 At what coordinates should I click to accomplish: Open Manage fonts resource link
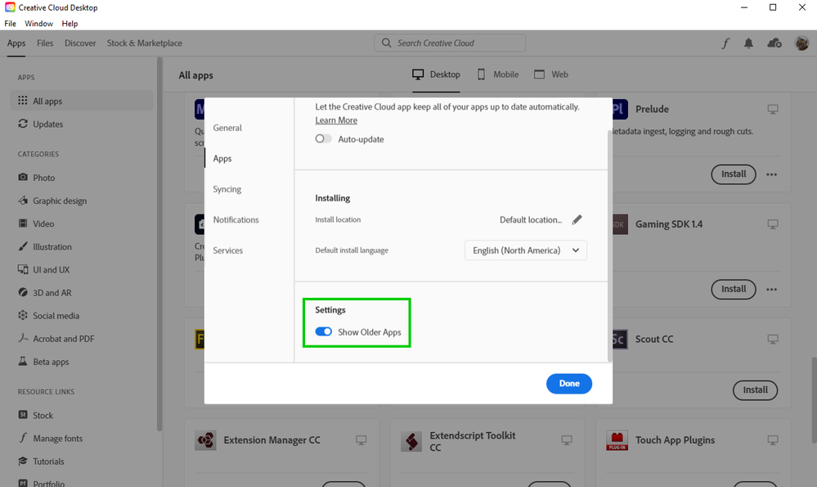pos(58,439)
